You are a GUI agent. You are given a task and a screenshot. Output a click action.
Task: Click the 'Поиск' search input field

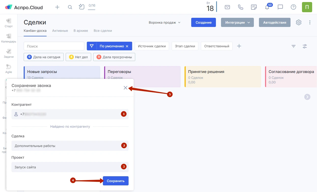[54, 46]
